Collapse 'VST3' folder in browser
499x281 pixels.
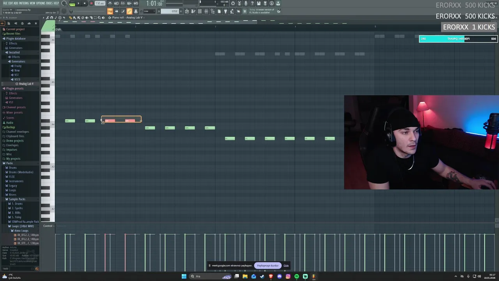(x=17, y=79)
